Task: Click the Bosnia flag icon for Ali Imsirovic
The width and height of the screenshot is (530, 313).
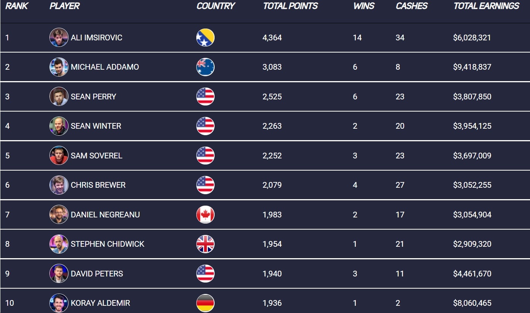Action: (x=205, y=37)
